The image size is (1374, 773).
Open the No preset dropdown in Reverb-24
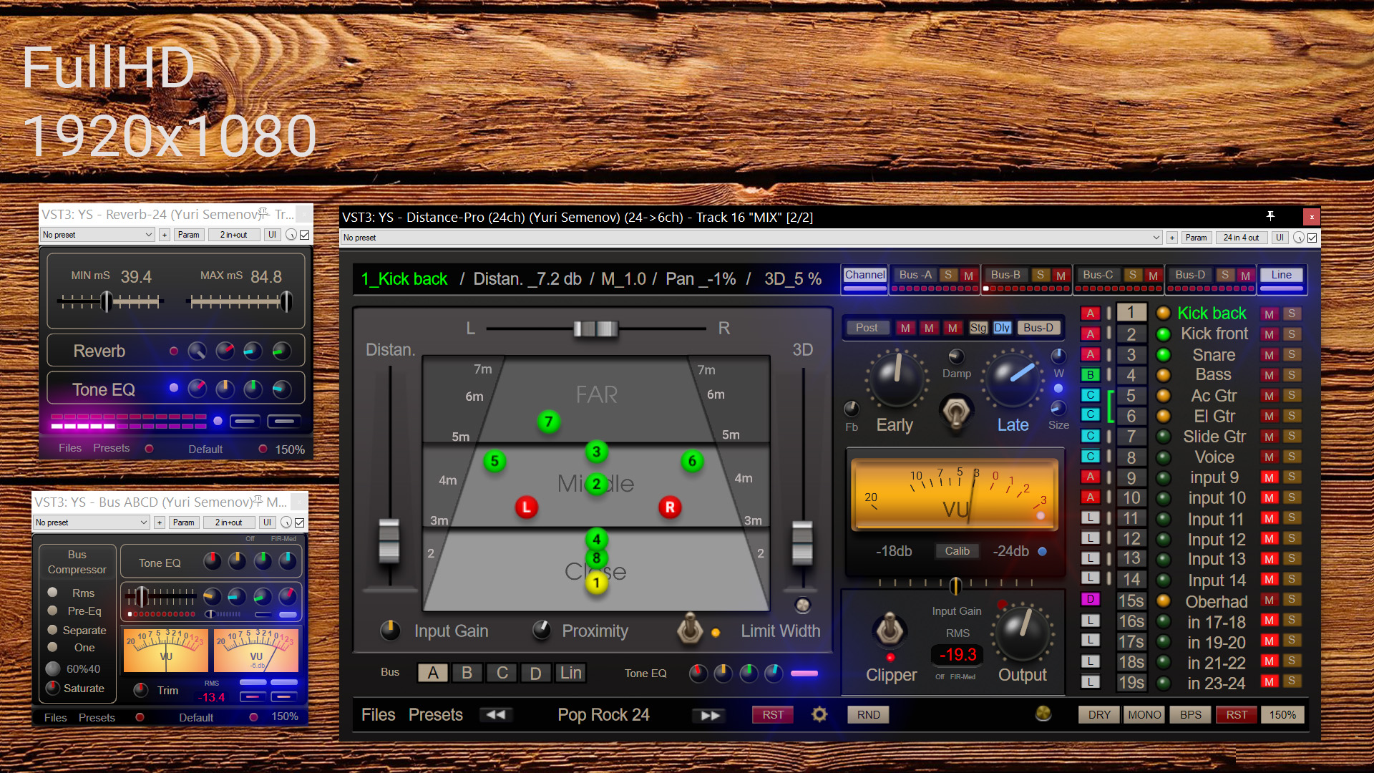click(x=97, y=235)
